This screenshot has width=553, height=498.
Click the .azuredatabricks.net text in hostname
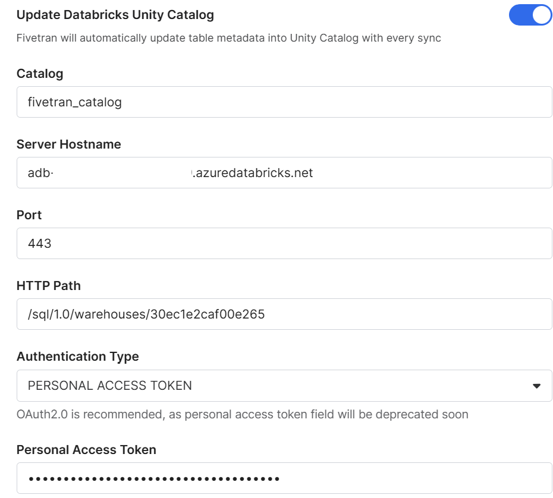click(254, 173)
